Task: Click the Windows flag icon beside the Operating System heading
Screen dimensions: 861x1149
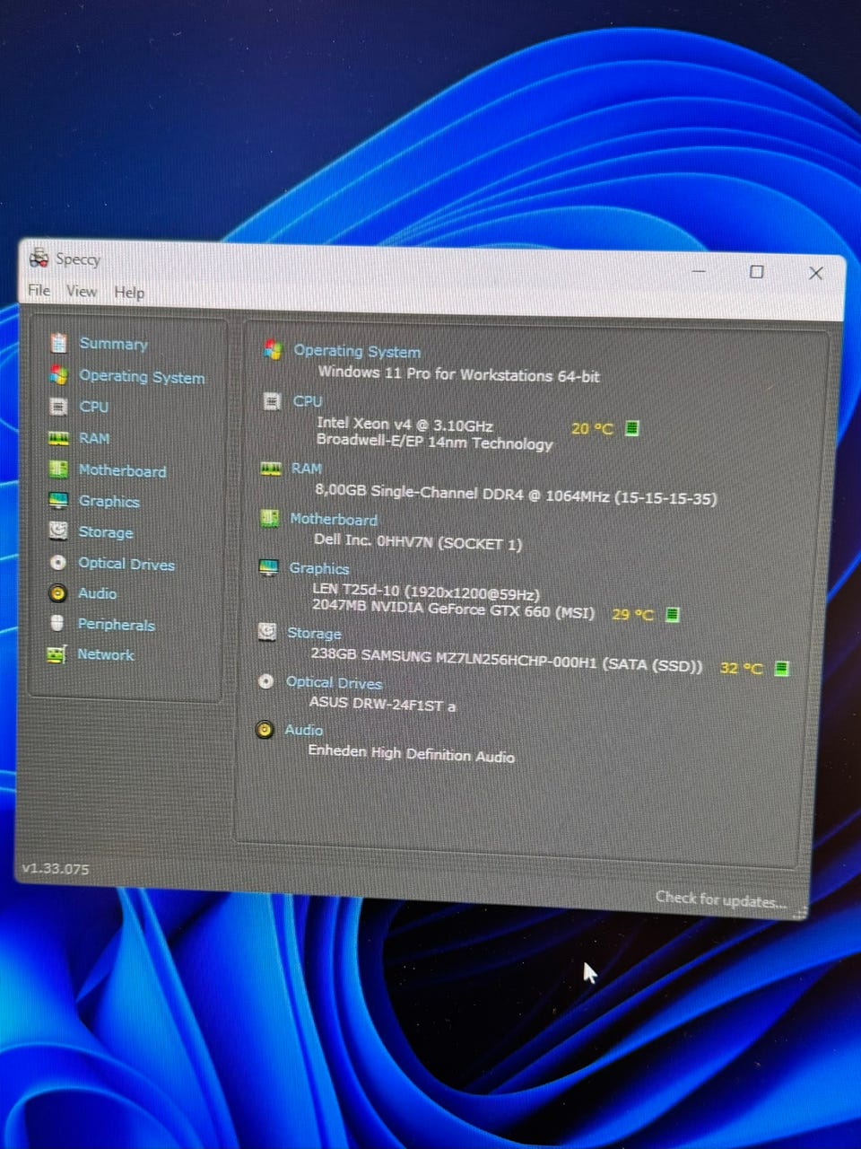Action: [x=274, y=350]
